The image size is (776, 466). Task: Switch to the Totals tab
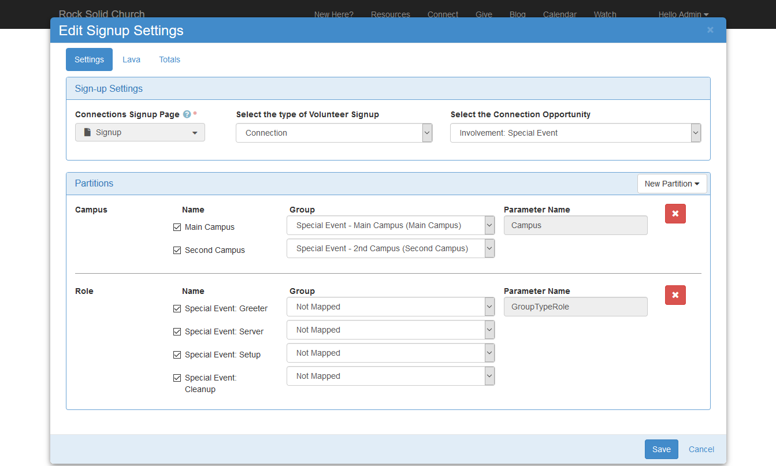pos(169,59)
